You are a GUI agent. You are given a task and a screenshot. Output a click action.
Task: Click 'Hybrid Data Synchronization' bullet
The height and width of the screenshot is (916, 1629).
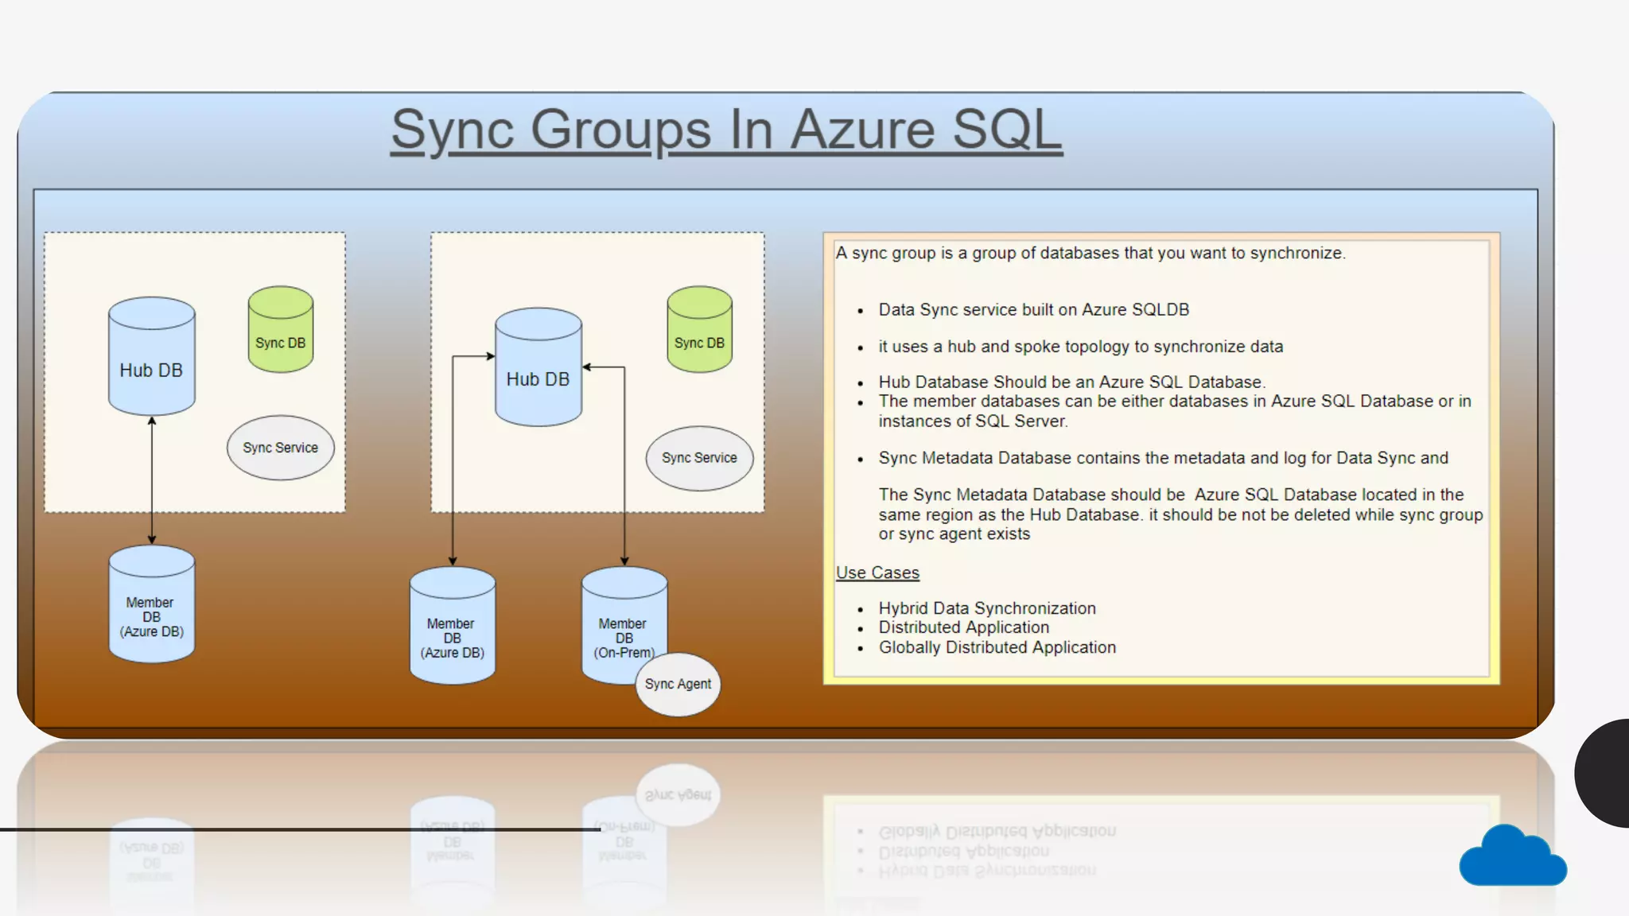(x=987, y=608)
